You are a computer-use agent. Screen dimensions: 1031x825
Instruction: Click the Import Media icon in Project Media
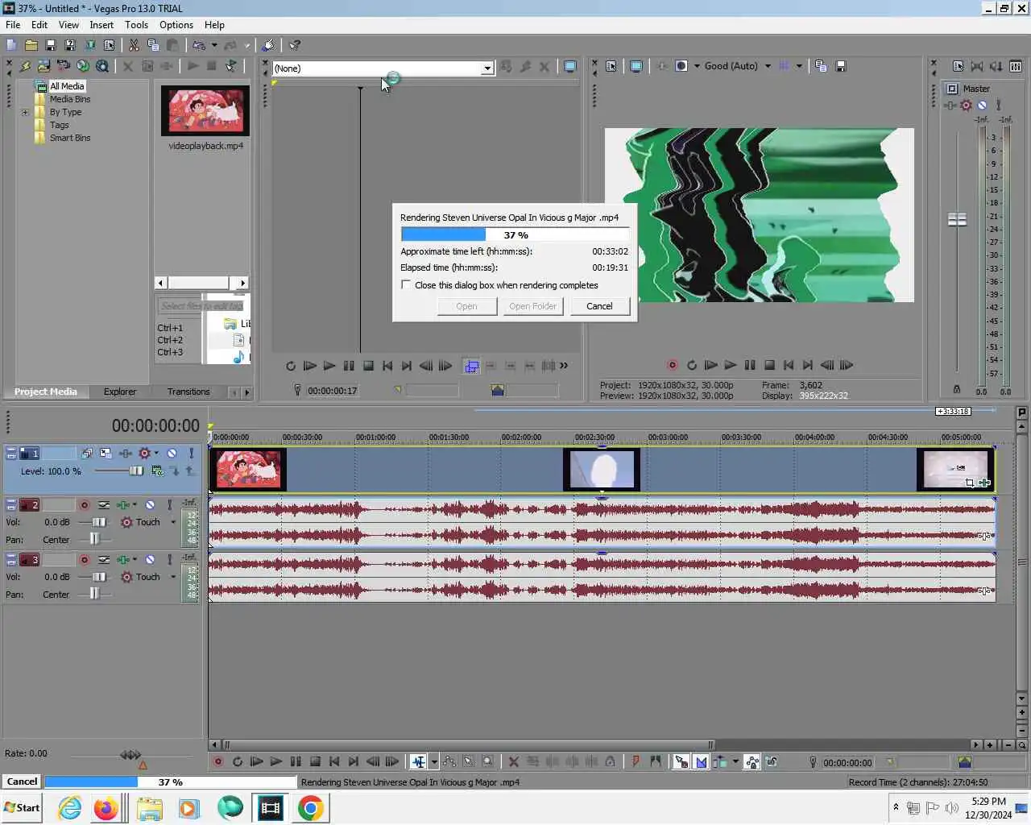[x=43, y=66]
